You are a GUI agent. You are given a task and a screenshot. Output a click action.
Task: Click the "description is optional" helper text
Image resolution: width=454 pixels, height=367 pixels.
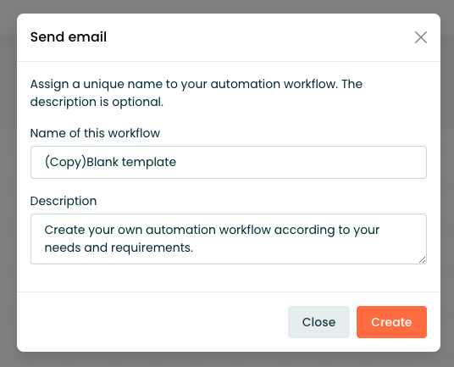point(97,102)
